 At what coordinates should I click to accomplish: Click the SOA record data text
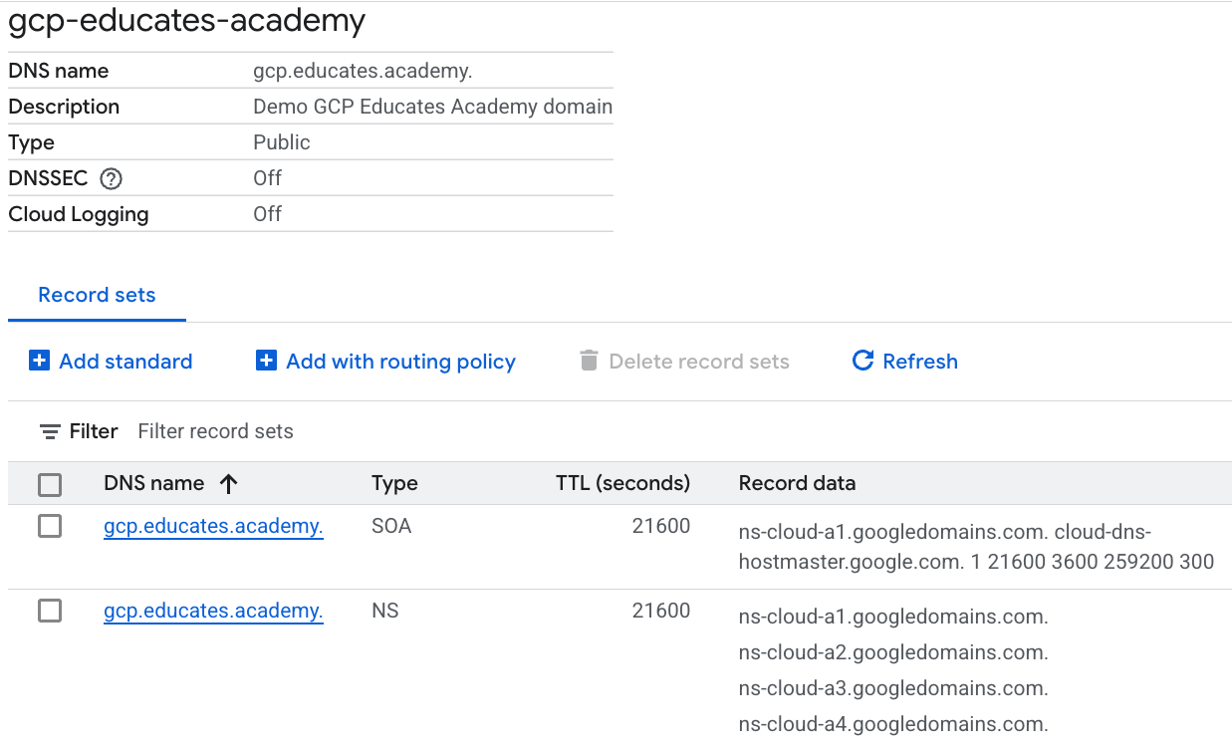point(976,547)
